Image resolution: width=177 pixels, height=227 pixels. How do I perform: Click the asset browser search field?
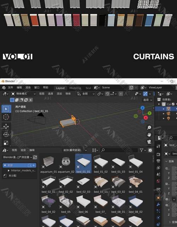point(119,150)
